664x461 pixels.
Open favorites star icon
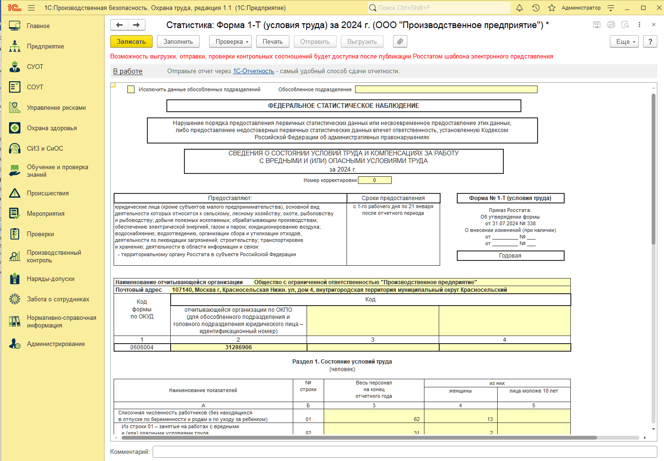(552, 8)
